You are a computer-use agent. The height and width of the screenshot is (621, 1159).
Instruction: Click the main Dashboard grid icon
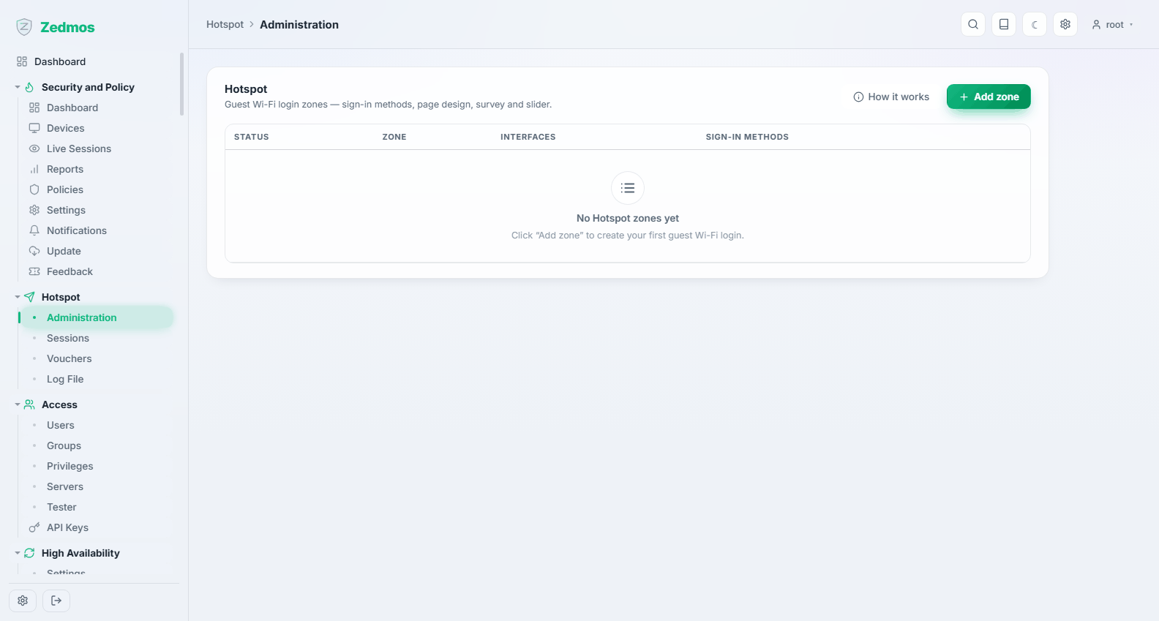click(22, 61)
